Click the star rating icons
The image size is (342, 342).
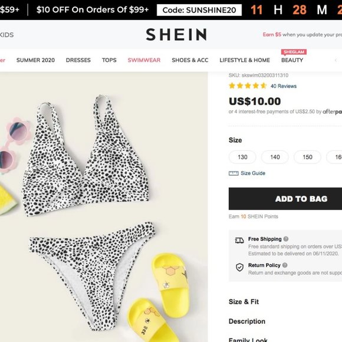click(248, 85)
